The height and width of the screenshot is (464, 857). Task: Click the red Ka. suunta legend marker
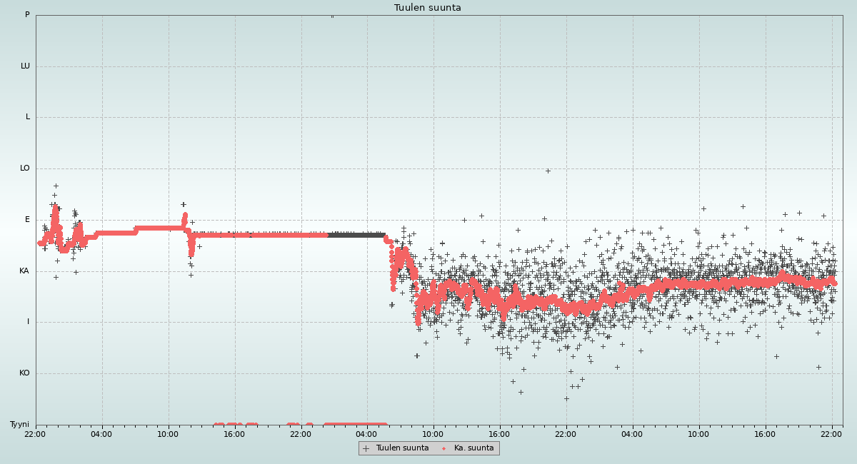click(x=443, y=448)
